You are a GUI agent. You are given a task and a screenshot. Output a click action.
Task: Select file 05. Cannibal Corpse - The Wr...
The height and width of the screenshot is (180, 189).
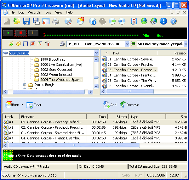click(129, 81)
